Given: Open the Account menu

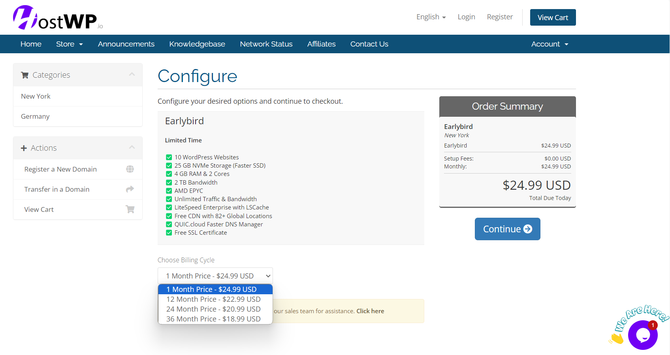Looking at the screenshot, I should (550, 44).
